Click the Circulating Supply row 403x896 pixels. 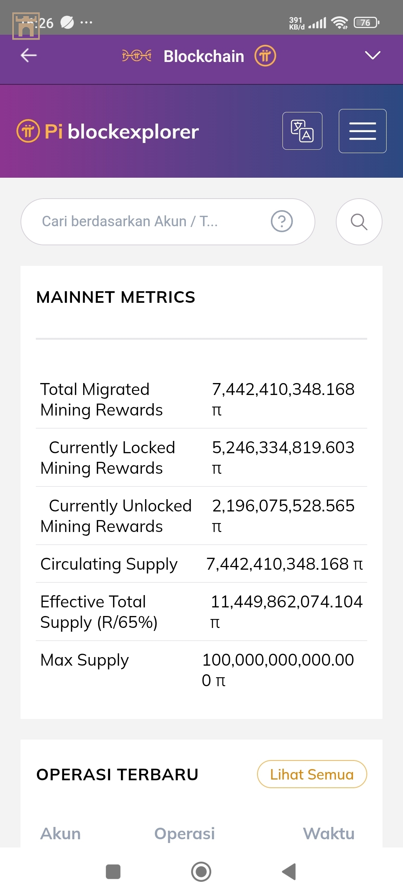pos(201,564)
